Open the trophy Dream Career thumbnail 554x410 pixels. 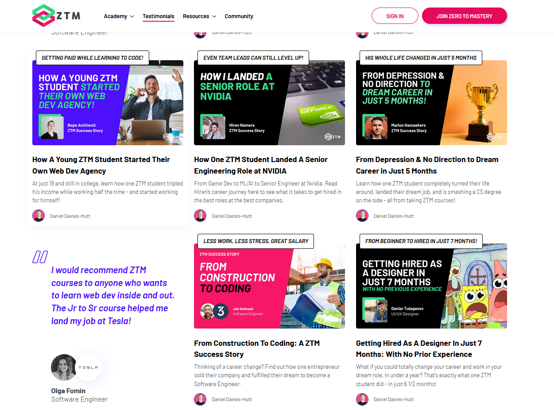coord(431,103)
